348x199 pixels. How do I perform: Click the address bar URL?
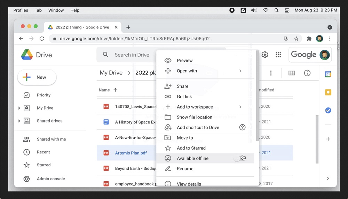[x=134, y=39]
